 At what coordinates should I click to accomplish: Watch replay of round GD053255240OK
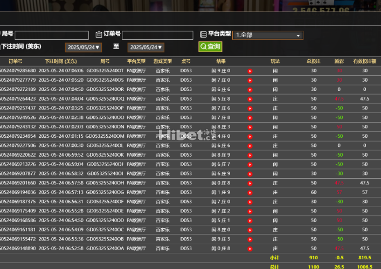click(x=250, y=155)
